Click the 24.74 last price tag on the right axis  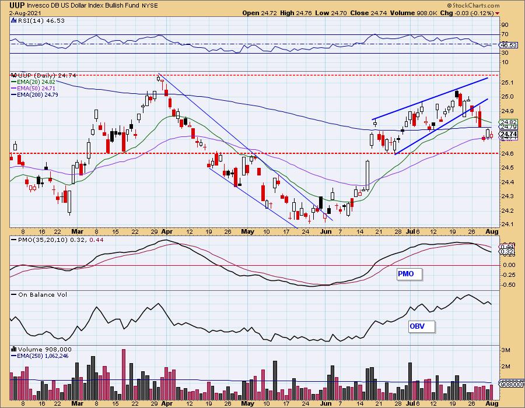509,134
